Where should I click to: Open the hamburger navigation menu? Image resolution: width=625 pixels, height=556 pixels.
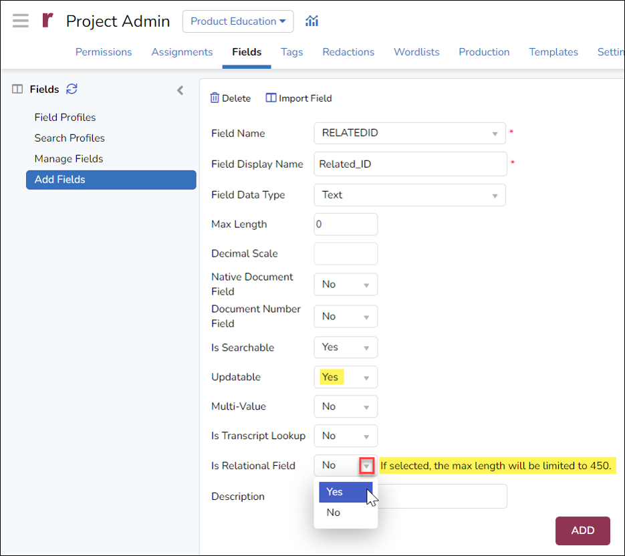tap(20, 20)
